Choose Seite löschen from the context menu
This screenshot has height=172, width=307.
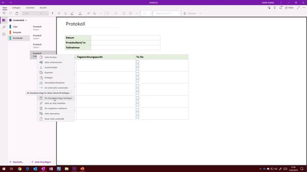[56, 57]
